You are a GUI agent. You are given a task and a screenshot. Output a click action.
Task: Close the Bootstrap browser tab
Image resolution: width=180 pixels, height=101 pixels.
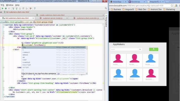[x=144, y=2]
